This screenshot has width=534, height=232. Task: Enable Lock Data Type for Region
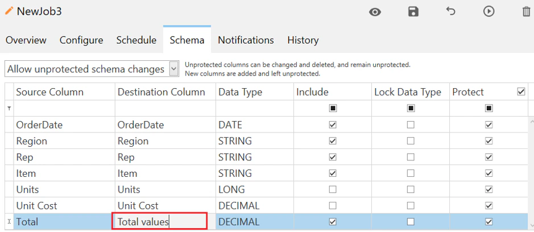click(411, 140)
